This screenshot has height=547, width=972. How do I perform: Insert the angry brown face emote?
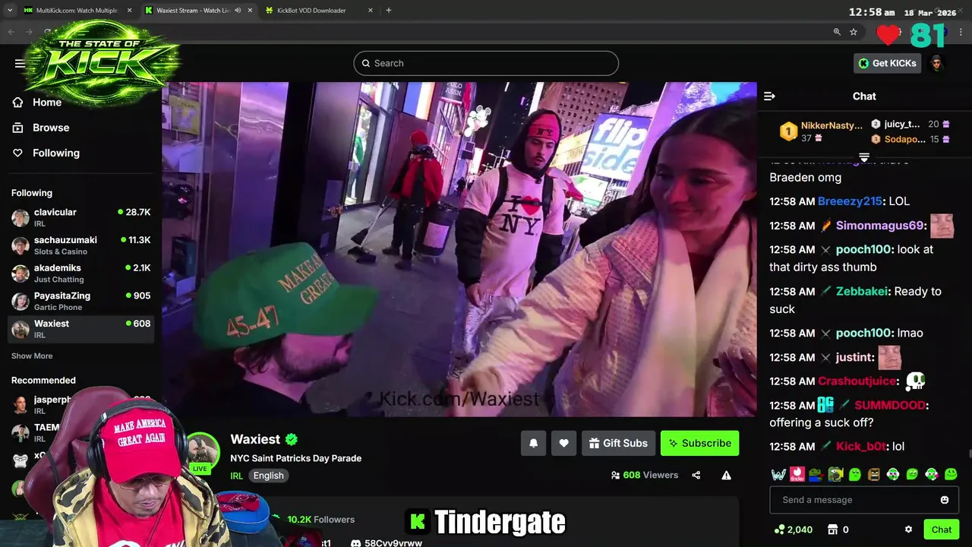(x=874, y=474)
